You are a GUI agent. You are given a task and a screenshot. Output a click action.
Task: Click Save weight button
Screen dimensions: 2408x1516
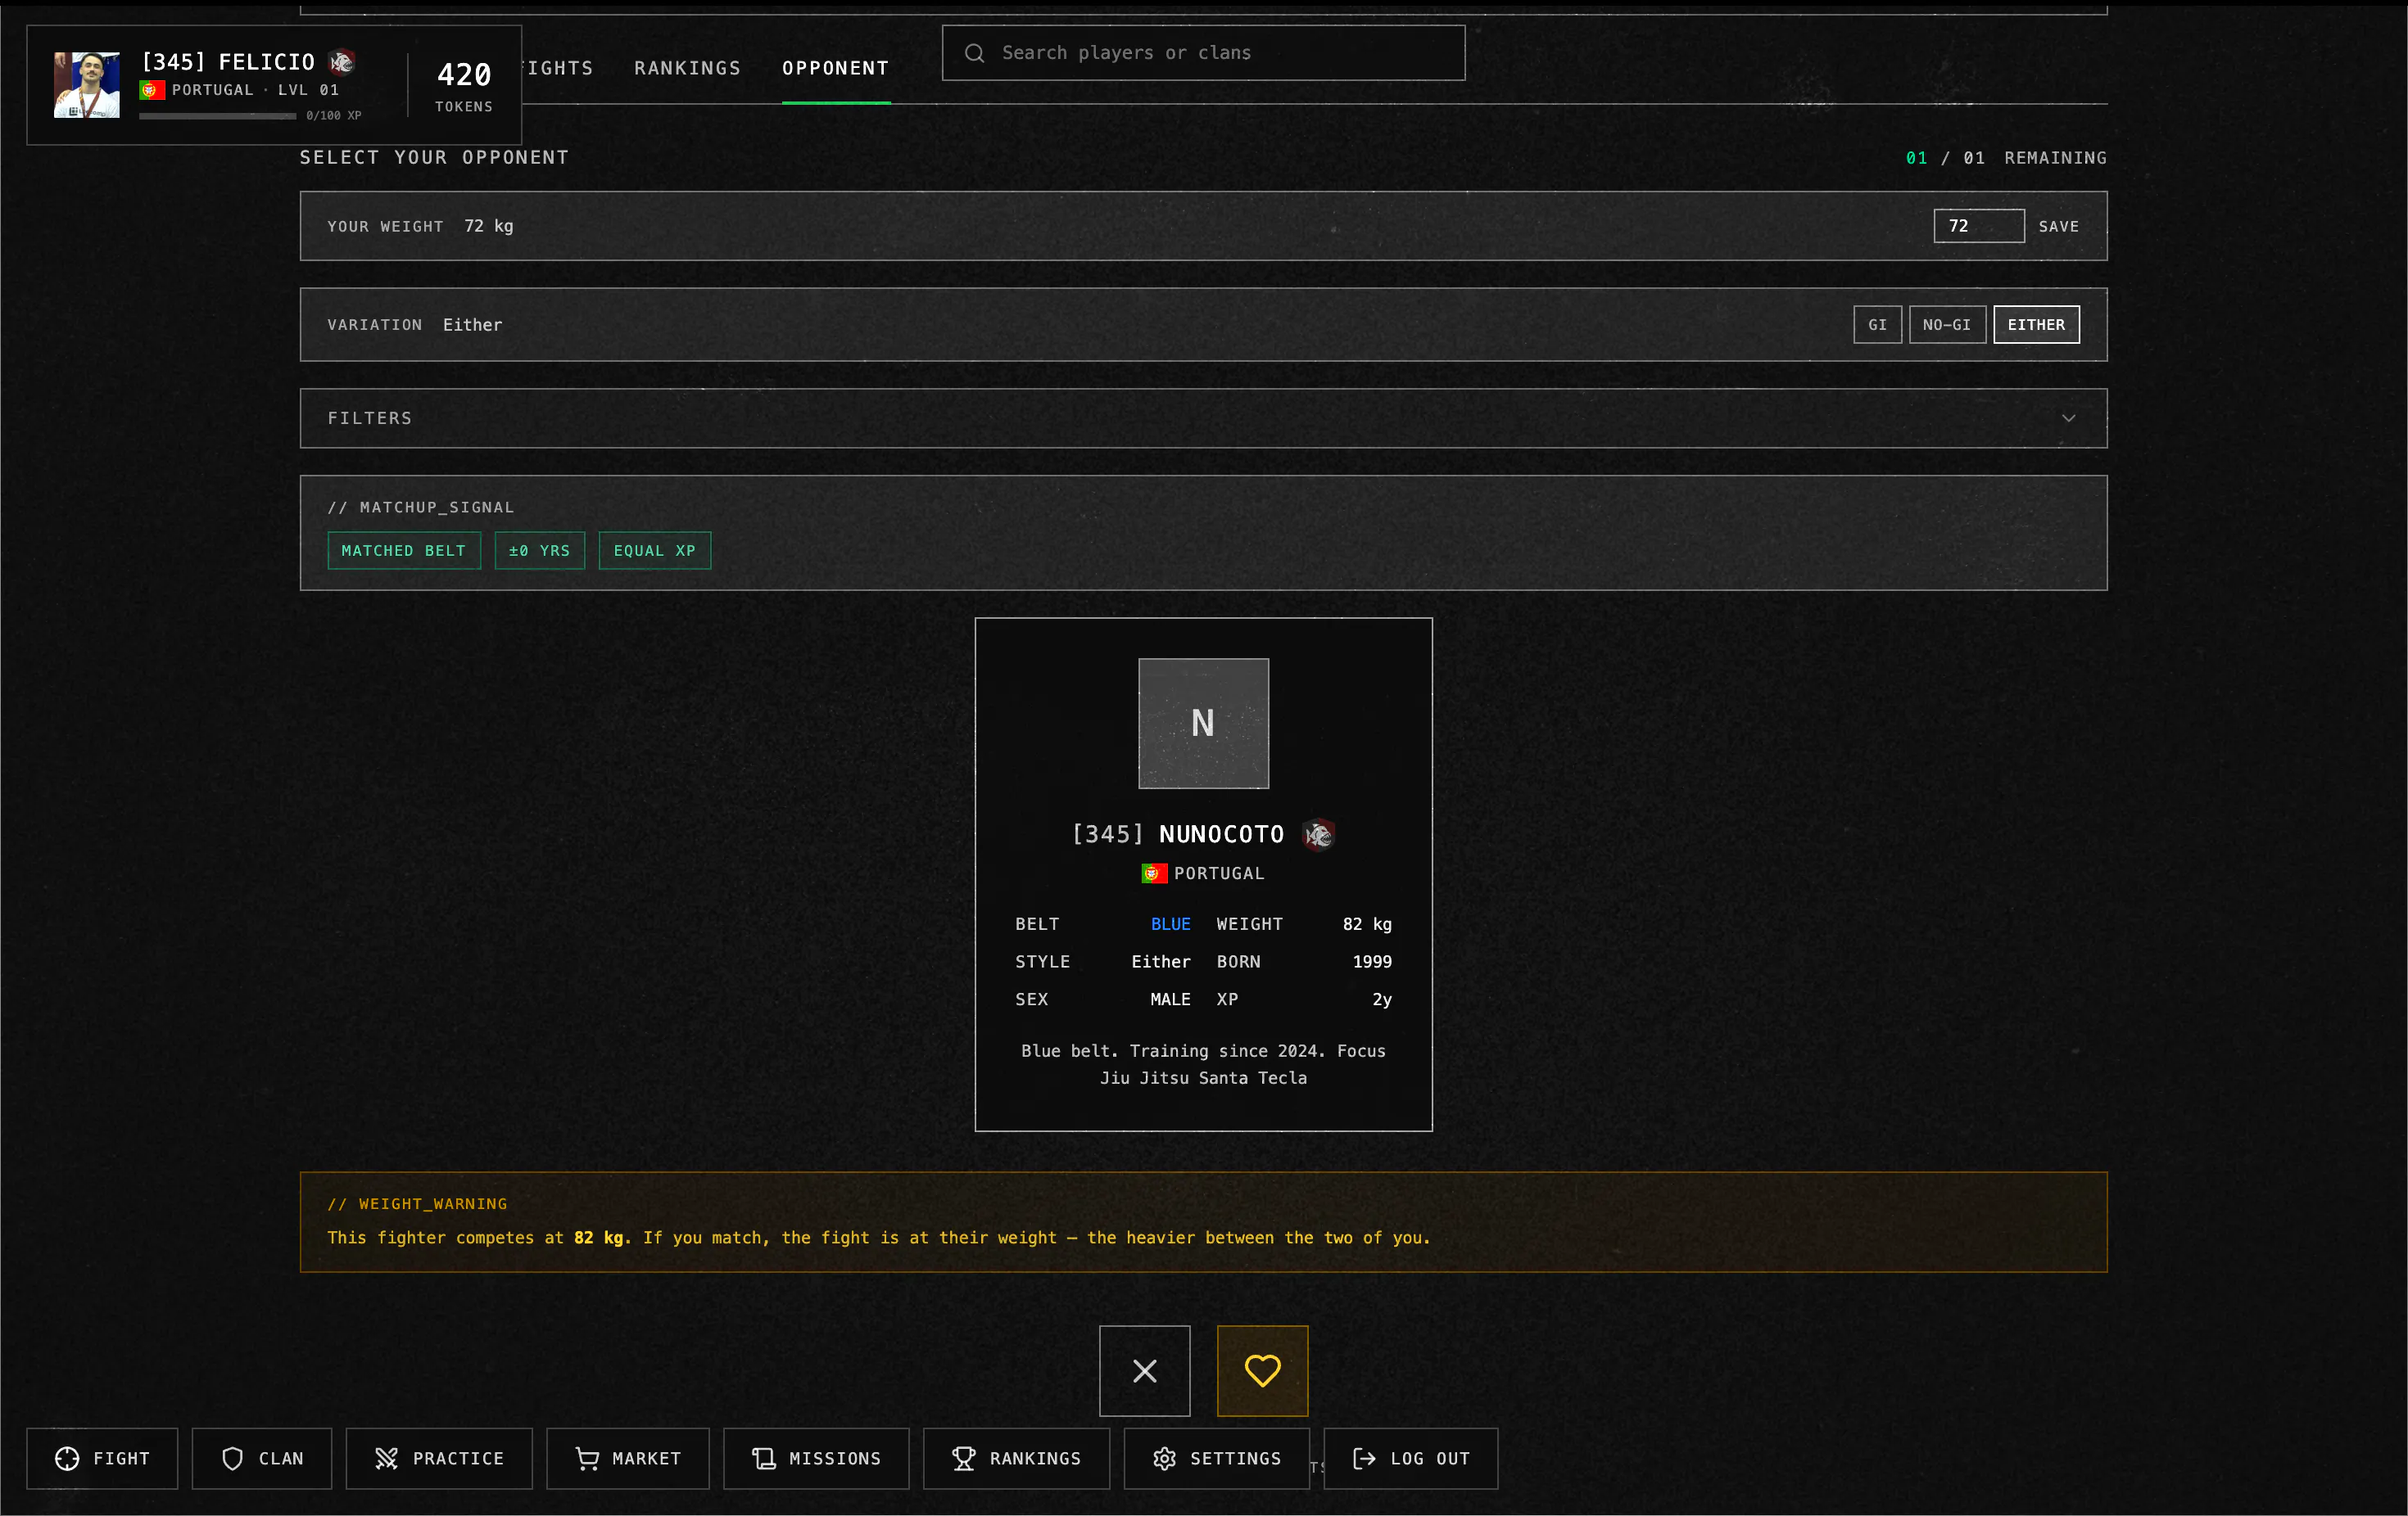tap(2058, 226)
